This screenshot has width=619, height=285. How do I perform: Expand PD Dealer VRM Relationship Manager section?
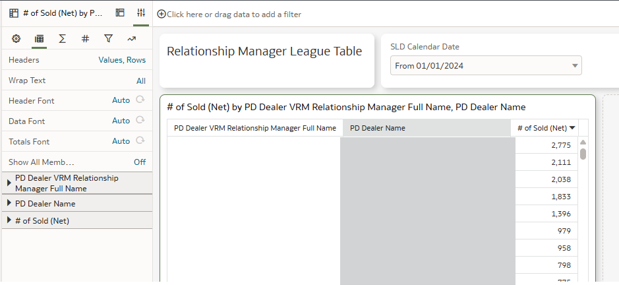tap(9, 183)
